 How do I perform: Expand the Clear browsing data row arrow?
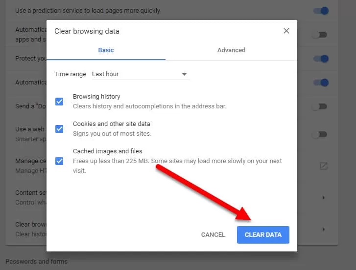click(x=323, y=229)
